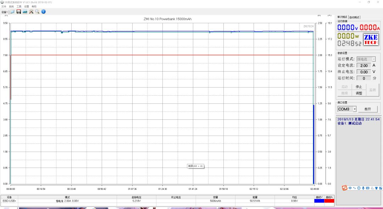
Task: Click the 恒电流 2.00A 0.00V mode cell
Action: 67,201
